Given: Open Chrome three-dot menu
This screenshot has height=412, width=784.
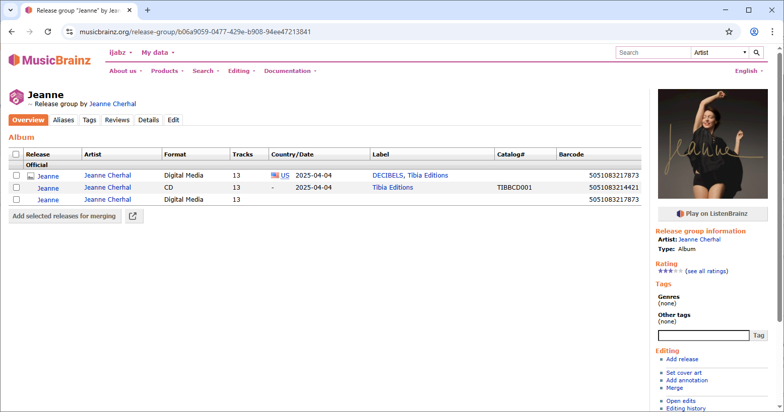Looking at the screenshot, I should point(772,32).
